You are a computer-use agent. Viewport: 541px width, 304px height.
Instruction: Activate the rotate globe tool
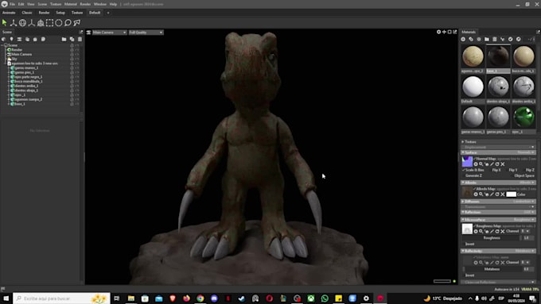point(22,23)
